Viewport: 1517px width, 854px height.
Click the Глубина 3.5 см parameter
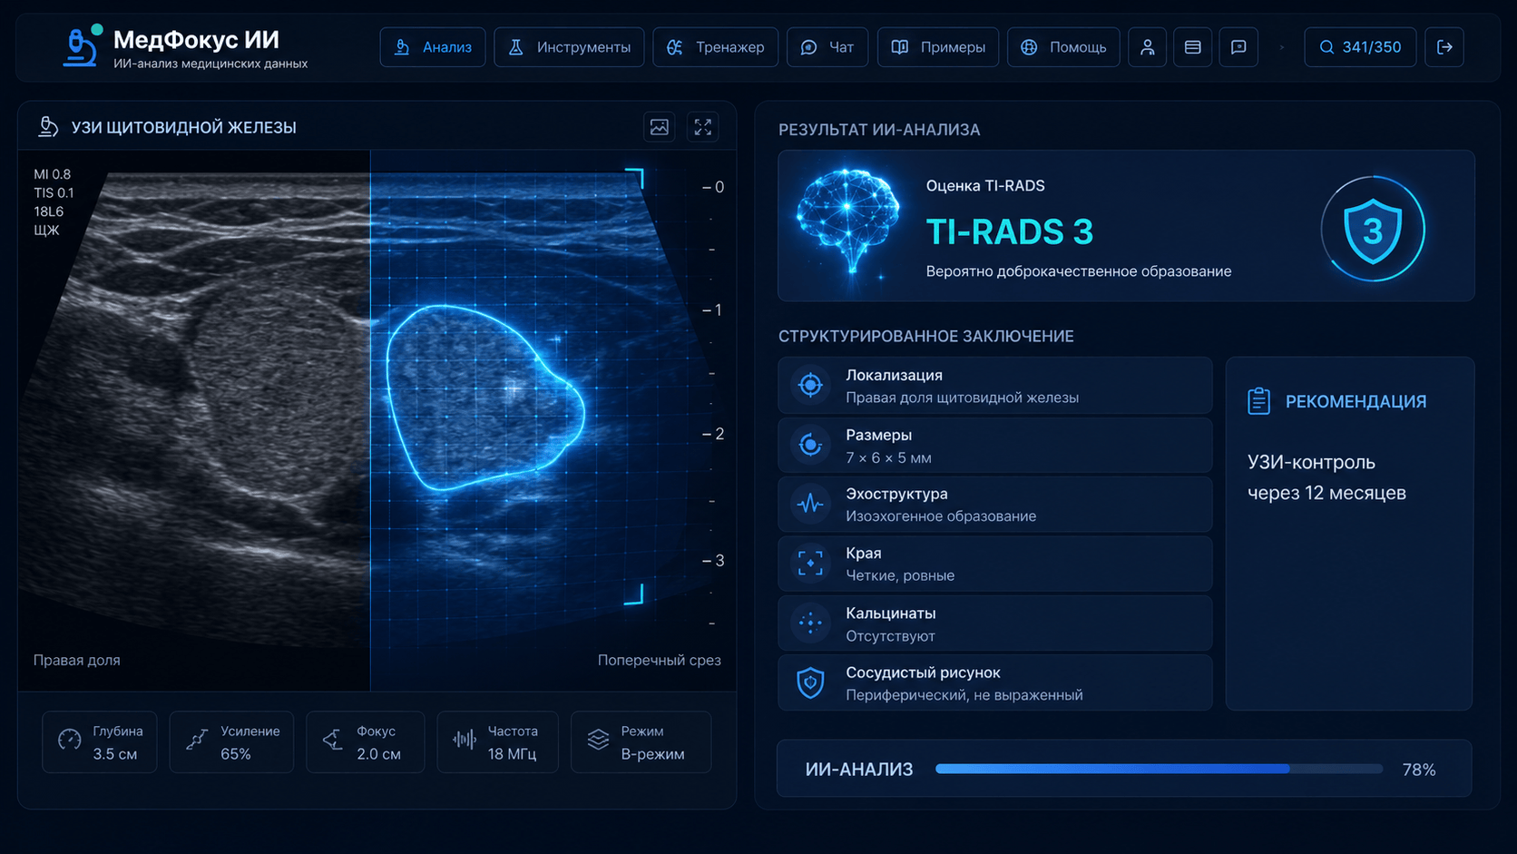click(x=100, y=742)
